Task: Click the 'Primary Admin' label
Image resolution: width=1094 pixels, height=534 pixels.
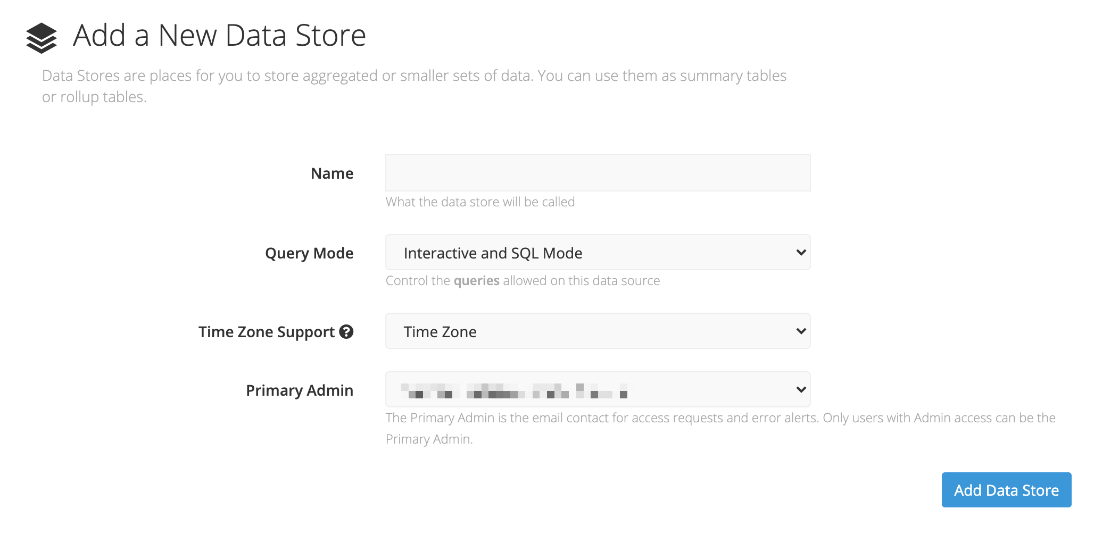Action: point(300,390)
